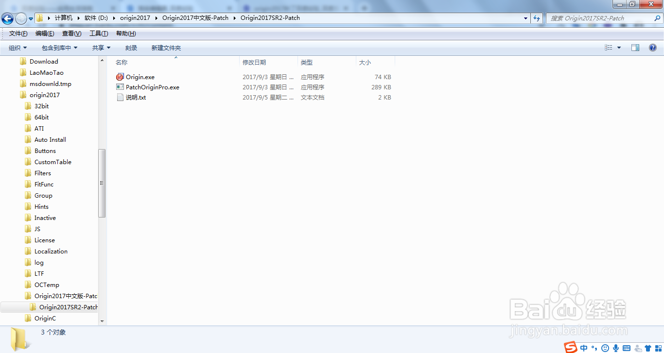The height and width of the screenshot is (353, 664).
Task: Click the Sogou input method S logo
Action: click(x=571, y=347)
